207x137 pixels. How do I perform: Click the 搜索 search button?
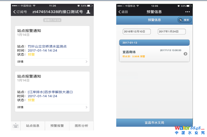tap(185, 20)
